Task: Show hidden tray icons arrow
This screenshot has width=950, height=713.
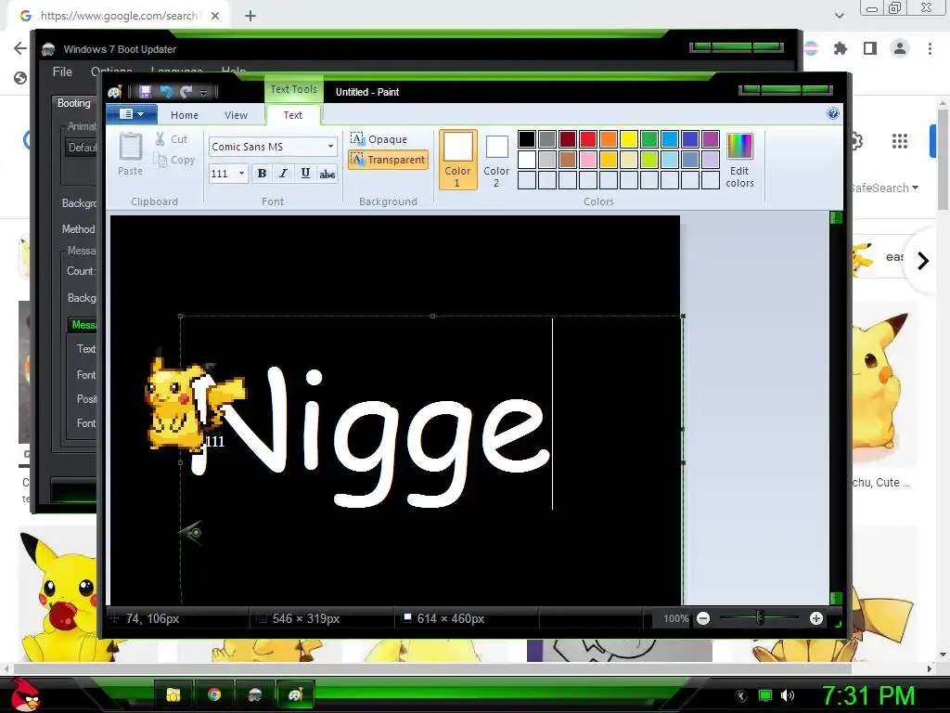Action: (741, 696)
